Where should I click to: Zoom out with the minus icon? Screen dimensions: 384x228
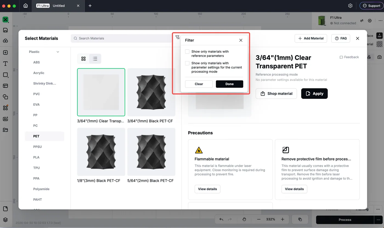pyautogui.click(x=259, y=219)
